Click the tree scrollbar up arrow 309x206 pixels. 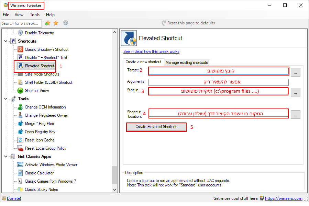click(115, 32)
